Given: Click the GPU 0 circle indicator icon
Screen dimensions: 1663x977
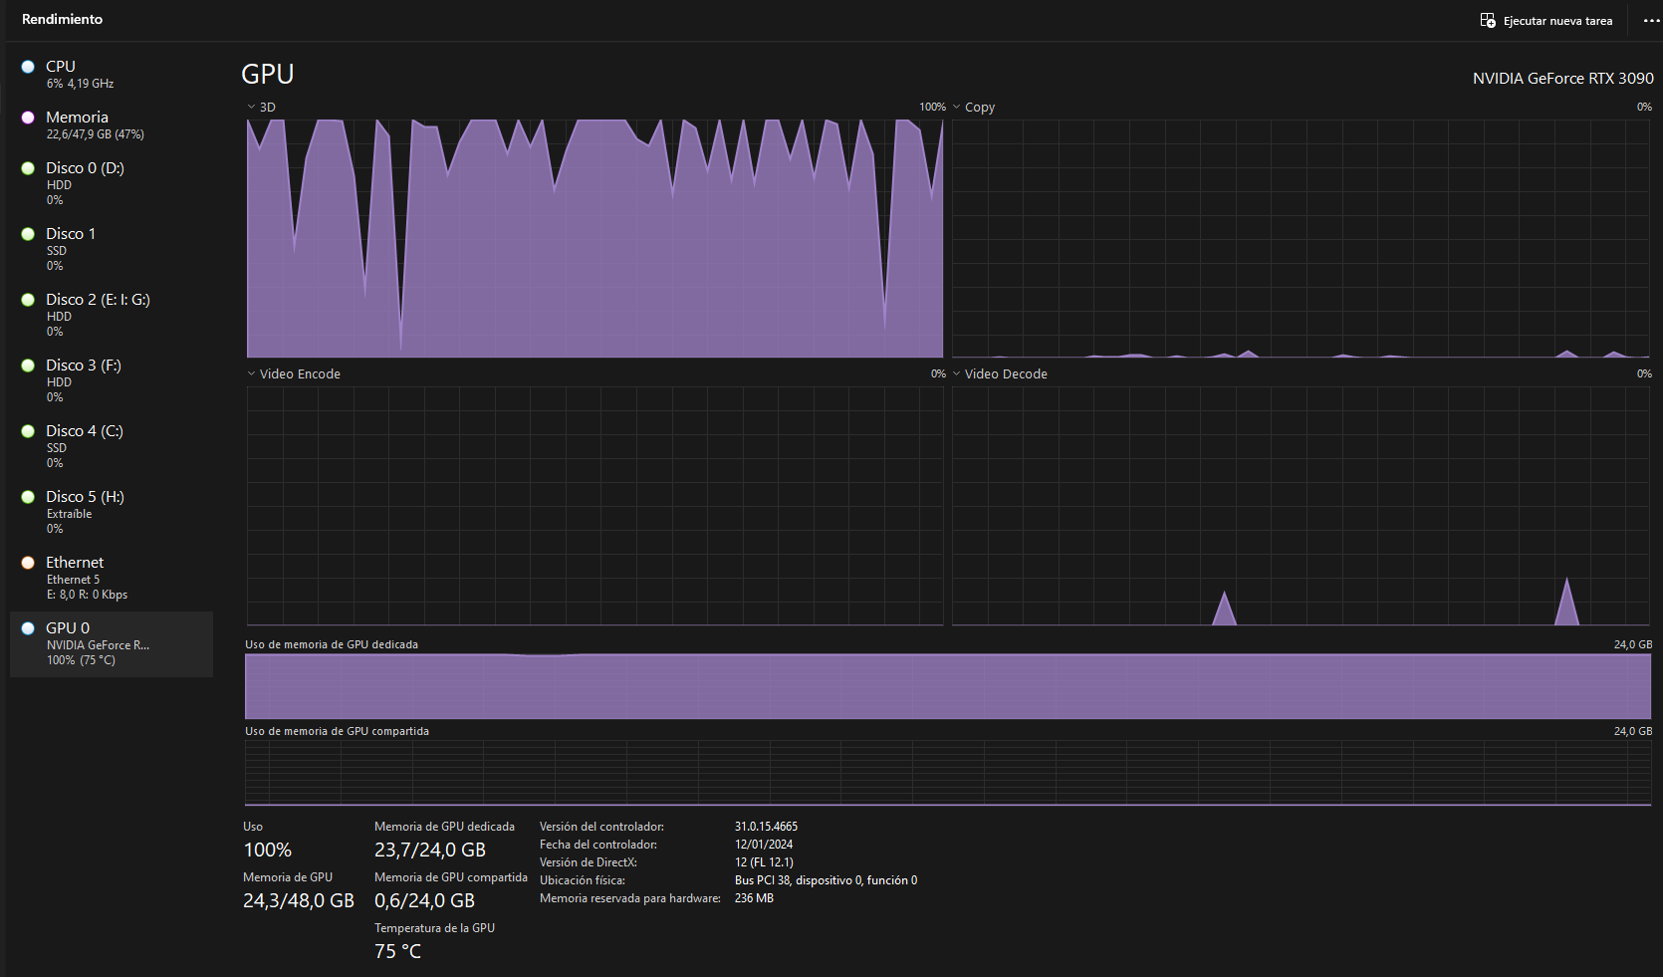Looking at the screenshot, I should click(x=28, y=628).
